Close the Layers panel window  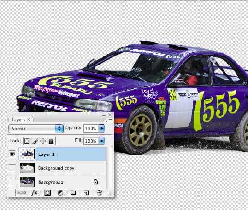click(x=110, y=115)
